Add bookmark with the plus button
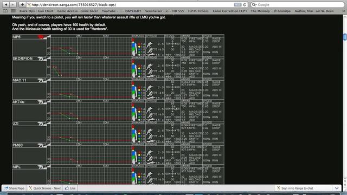The image size is (347, 195). point(22,4)
